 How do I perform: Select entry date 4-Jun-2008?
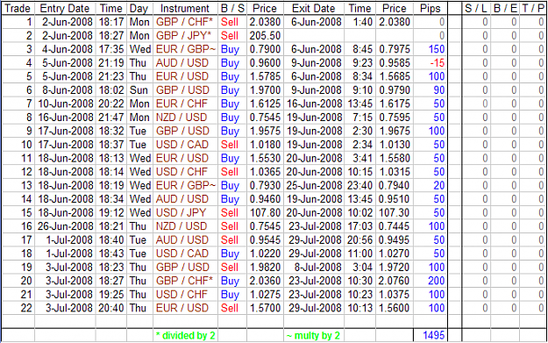(68, 49)
